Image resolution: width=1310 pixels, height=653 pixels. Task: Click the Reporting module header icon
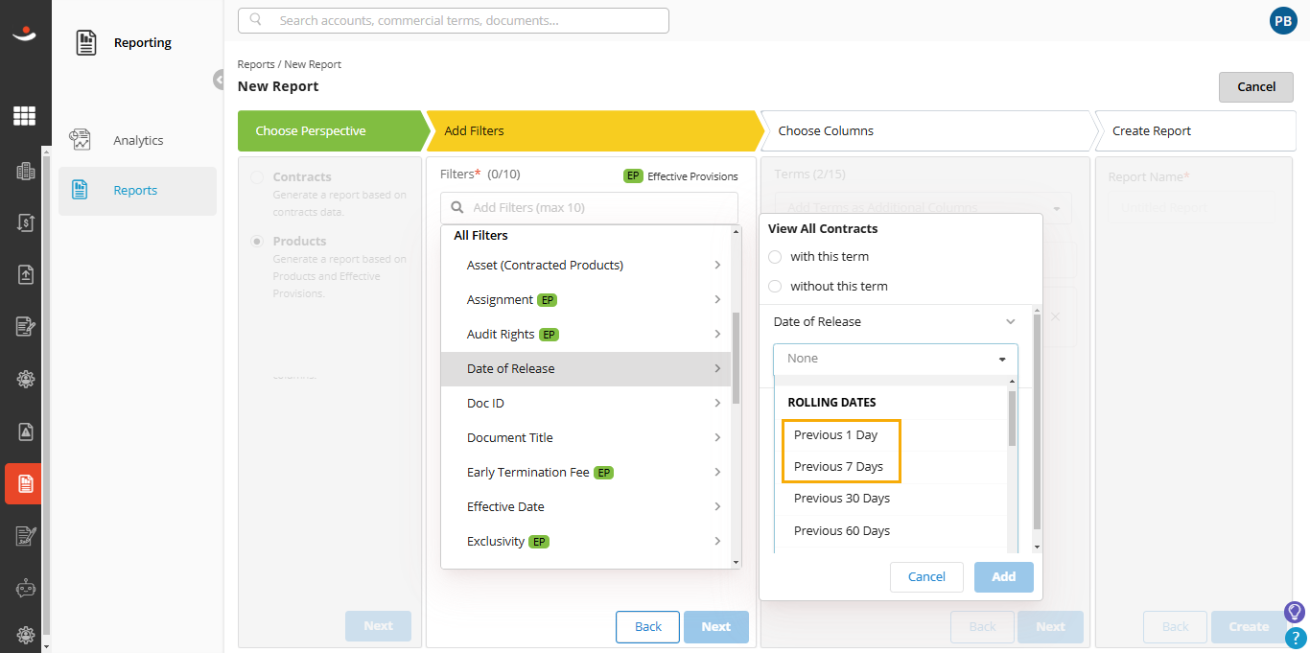pyautogui.click(x=86, y=42)
